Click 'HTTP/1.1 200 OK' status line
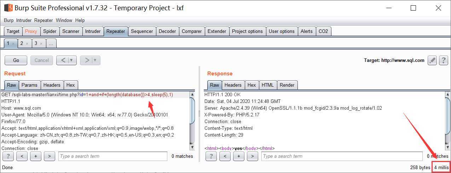Viewport: 451px width, 173px height. pyautogui.click(x=222, y=94)
